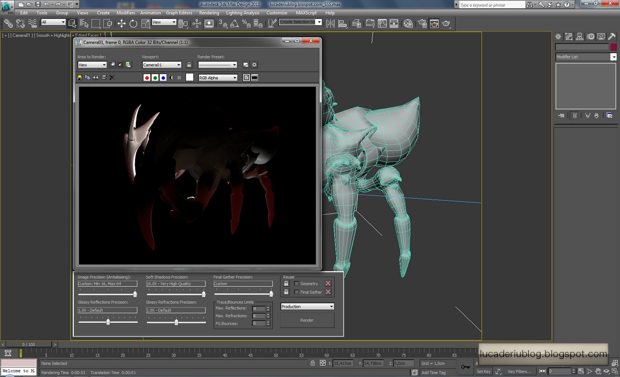
Task: Enable the Reuse Geometry checkbox
Action: 296,284
